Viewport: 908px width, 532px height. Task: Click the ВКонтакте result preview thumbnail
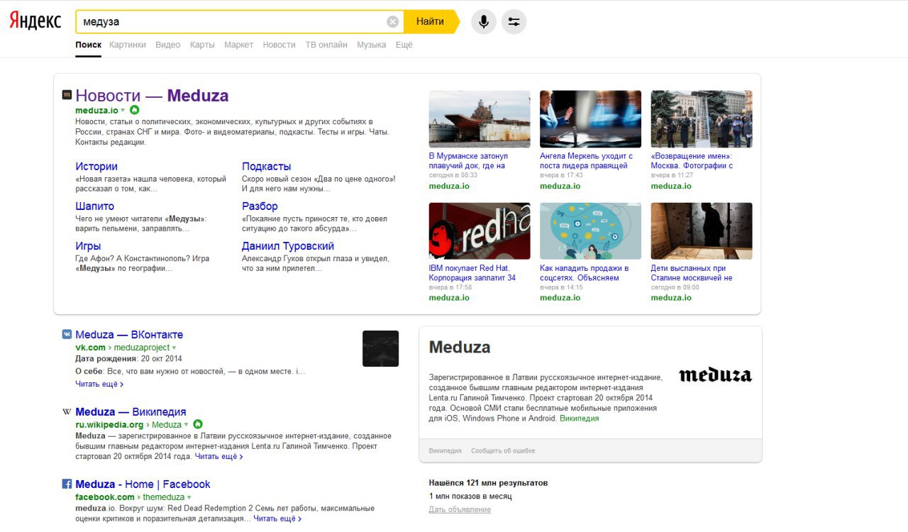(380, 348)
